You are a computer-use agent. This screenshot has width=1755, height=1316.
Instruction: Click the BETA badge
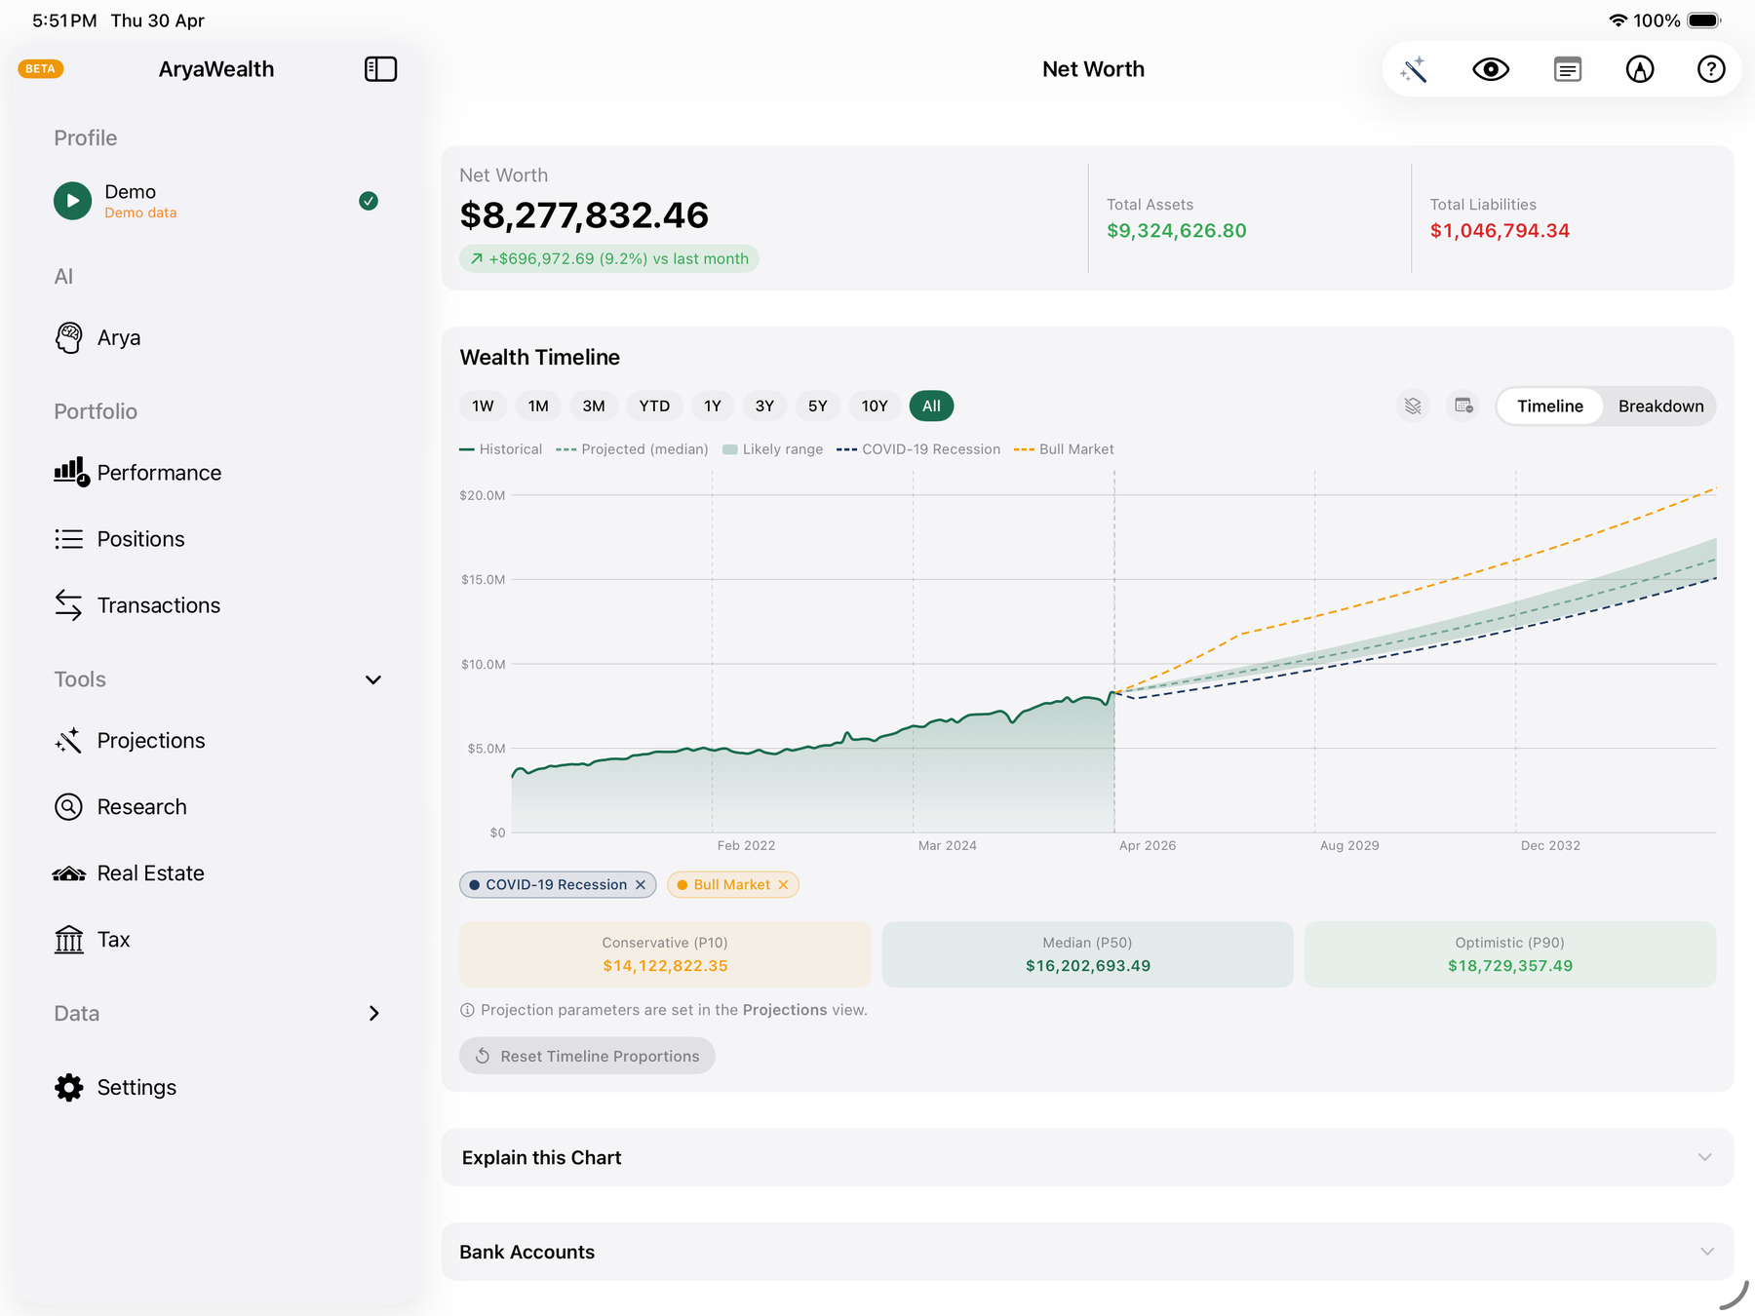[40, 69]
